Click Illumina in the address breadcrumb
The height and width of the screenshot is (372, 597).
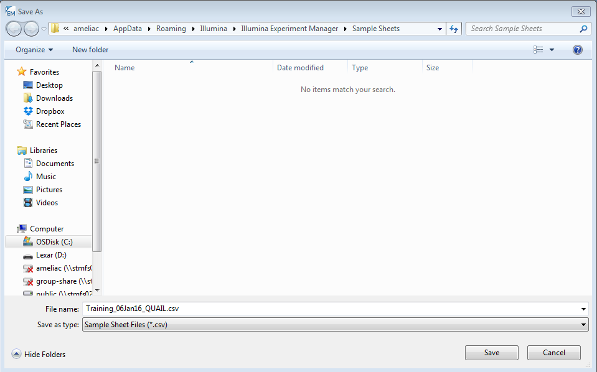pos(214,29)
